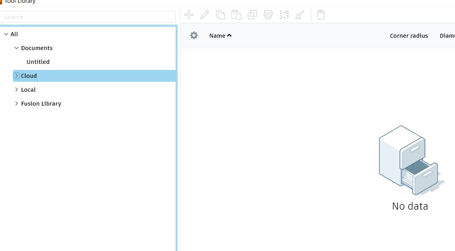Click the Duplicate tool icon
This screenshot has height=251, width=455.
252,15
